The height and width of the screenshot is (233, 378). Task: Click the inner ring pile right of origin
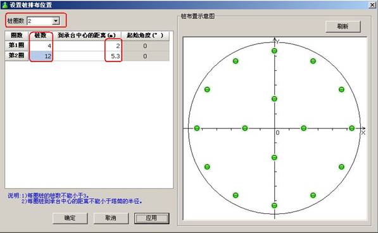[304, 128]
